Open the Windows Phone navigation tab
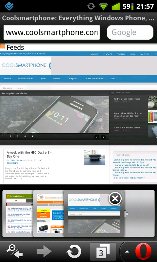Screen dimensions: 157x262 pos(26,79)
